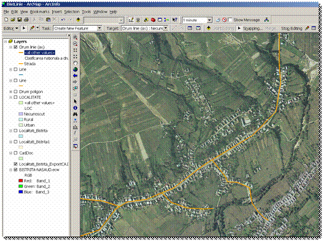Open the Editor dropdown button
325x243 pixels.
click(x=11, y=28)
